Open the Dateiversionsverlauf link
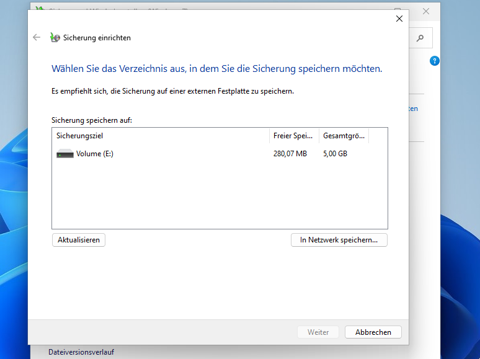This screenshot has height=359, width=480. pyautogui.click(x=81, y=352)
